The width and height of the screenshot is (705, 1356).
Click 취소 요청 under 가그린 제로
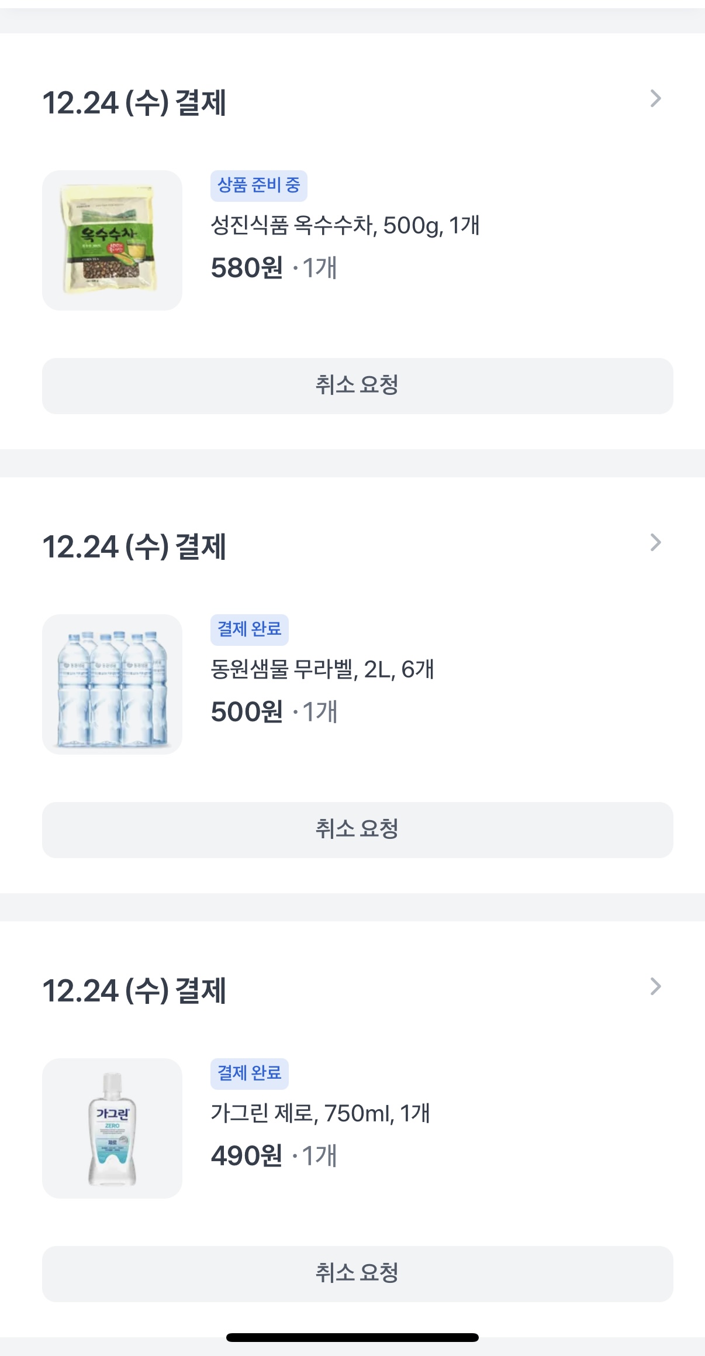click(x=357, y=1274)
